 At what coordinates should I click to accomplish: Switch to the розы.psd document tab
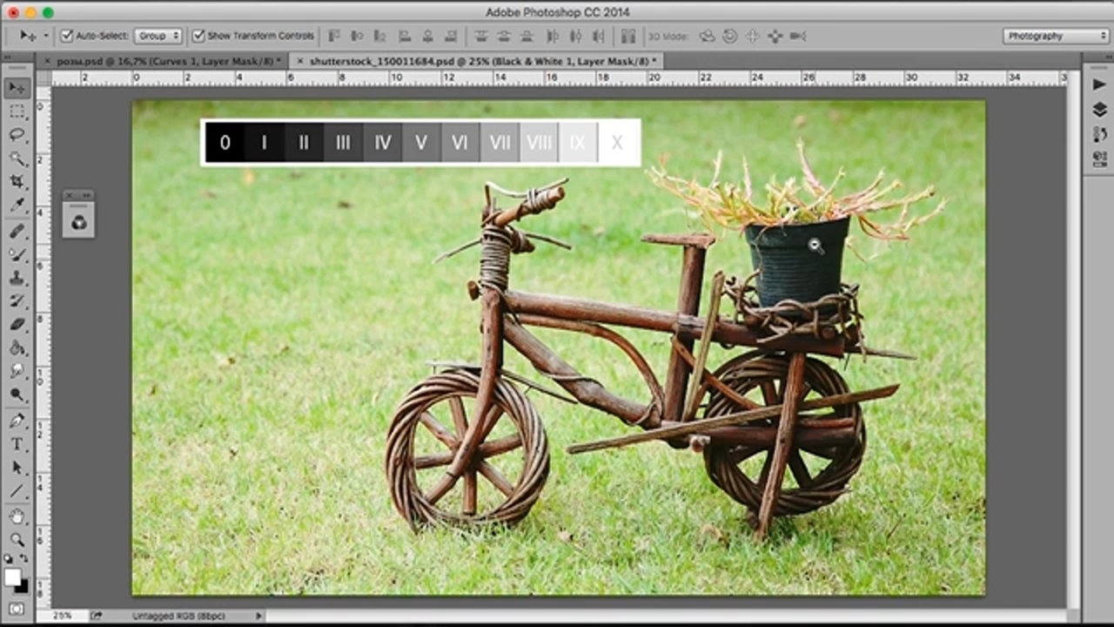click(x=169, y=61)
